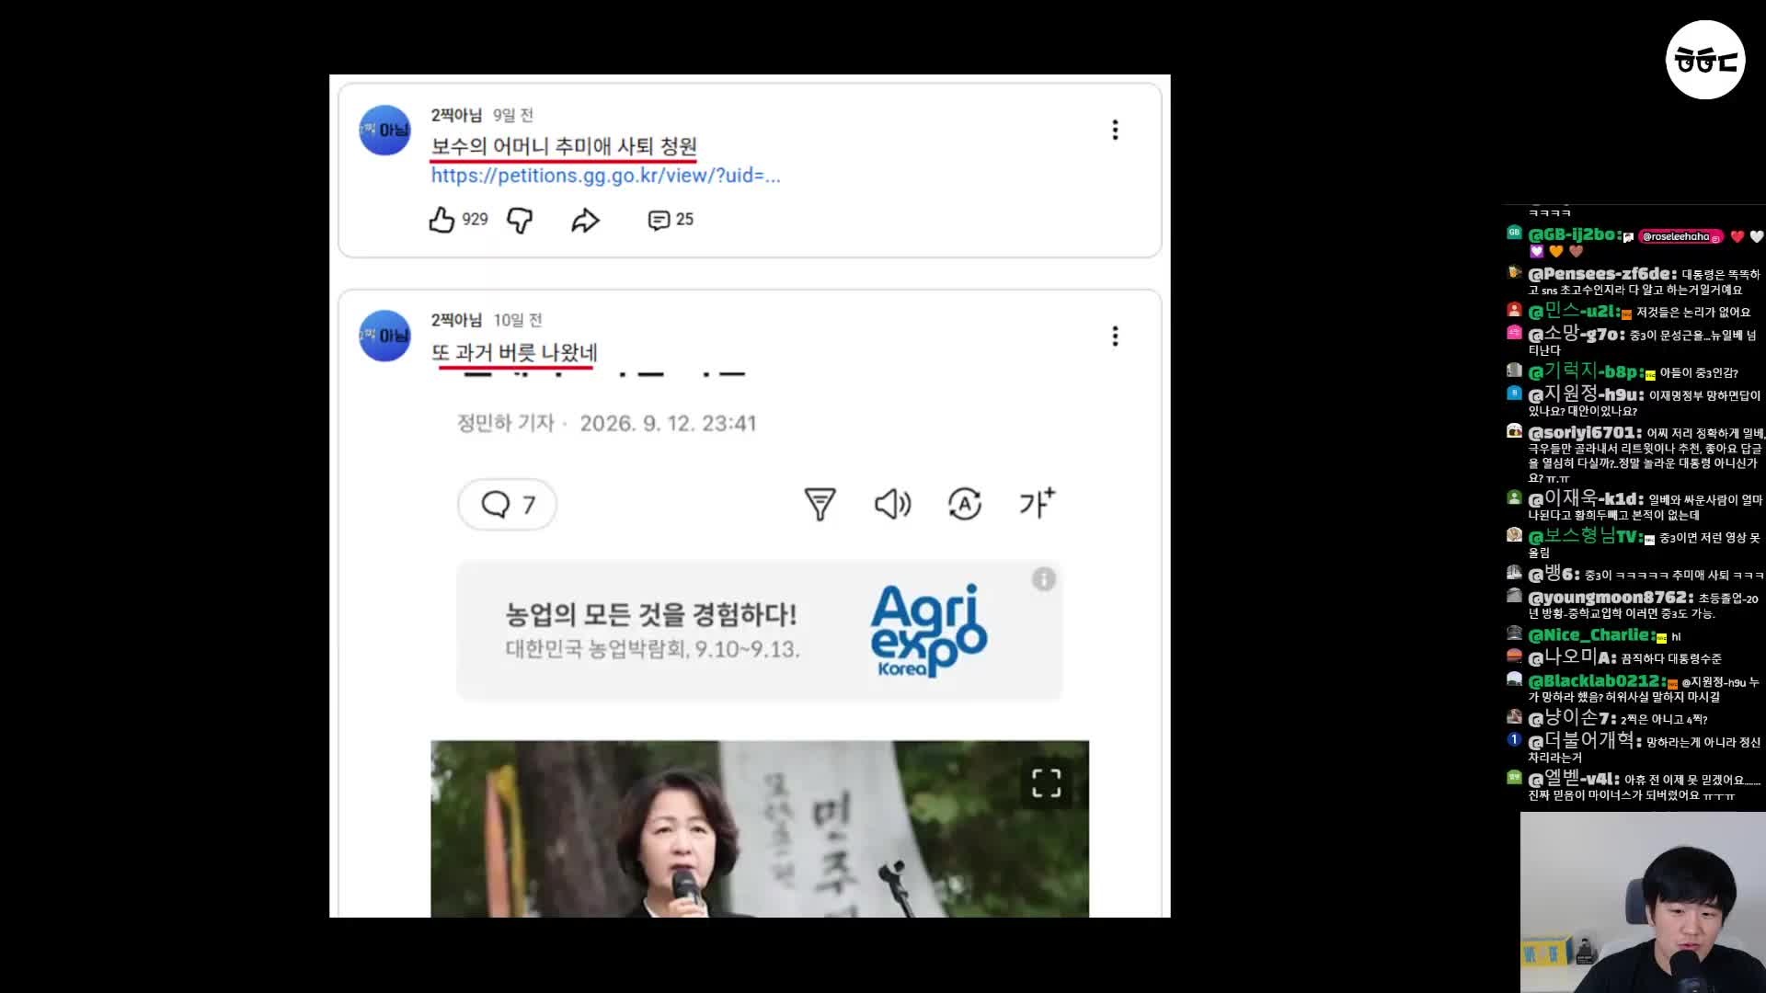Click chat username @Nice_Charlie
1766x993 pixels.
coord(1590,635)
